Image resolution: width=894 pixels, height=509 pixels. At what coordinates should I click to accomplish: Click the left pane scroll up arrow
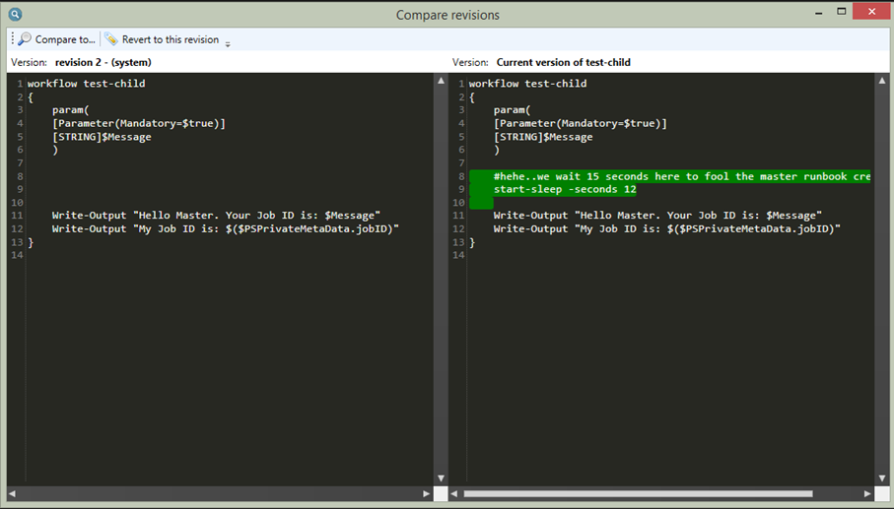[441, 81]
